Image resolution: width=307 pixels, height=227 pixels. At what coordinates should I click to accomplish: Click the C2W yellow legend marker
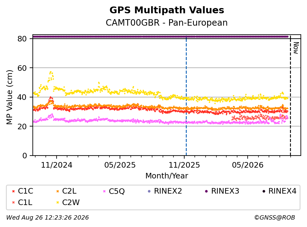[58, 203]
